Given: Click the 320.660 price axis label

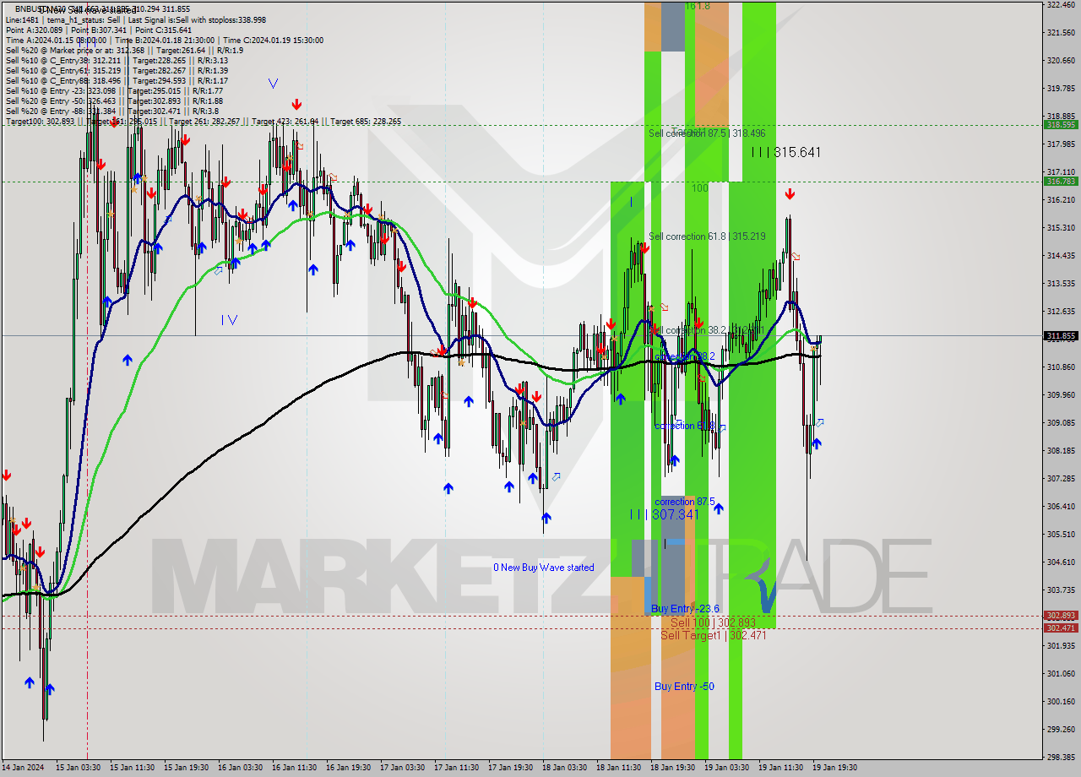Looking at the screenshot, I should click(x=1061, y=61).
